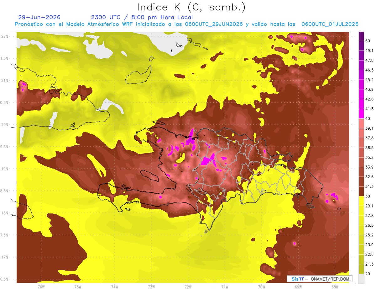Click the longitude axis label "70W"
The height and width of the screenshot is (291, 376).
[x=261, y=287]
